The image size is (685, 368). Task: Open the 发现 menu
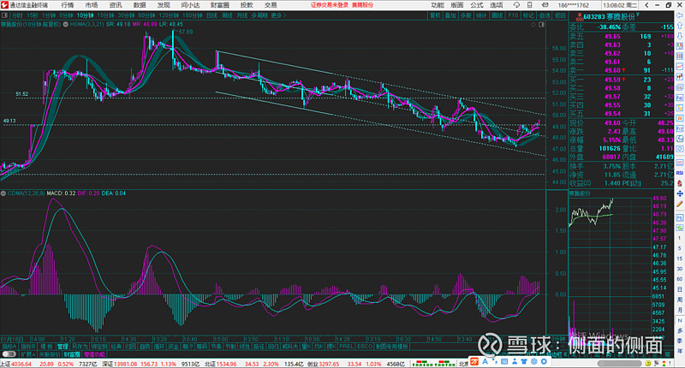tap(164, 5)
